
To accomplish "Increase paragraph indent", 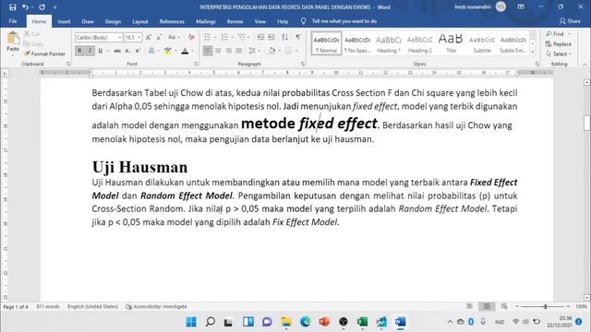I will [271, 37].
